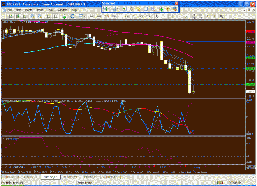The width and height of the screenshot is (257, 186).
Task: Select the line chart type icon
Action: (24, 16)
